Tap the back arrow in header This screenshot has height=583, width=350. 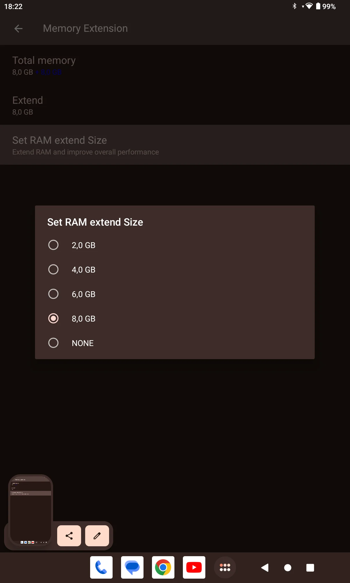[x=18, y=29]
